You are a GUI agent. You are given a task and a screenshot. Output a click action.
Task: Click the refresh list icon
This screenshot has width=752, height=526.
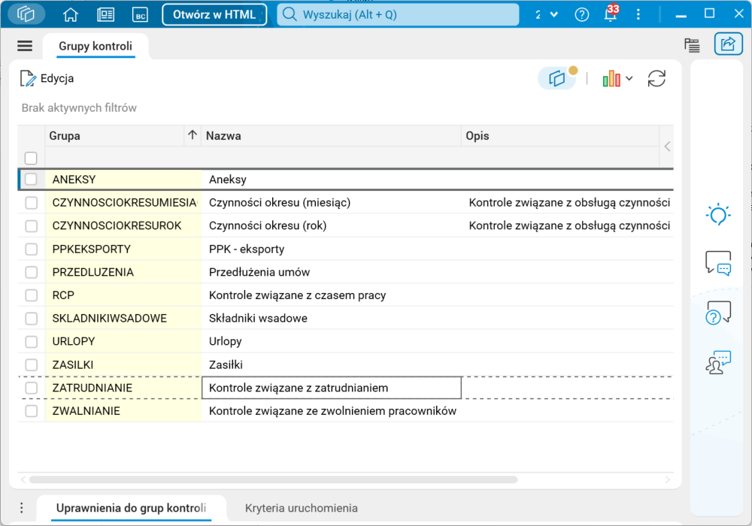(x=656, y=79)
